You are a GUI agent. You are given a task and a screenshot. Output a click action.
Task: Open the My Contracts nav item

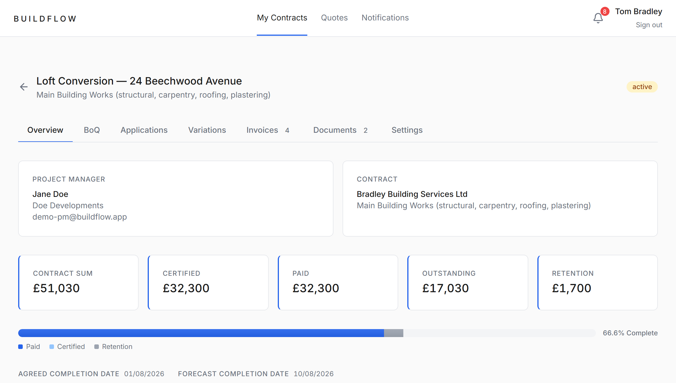282,18
